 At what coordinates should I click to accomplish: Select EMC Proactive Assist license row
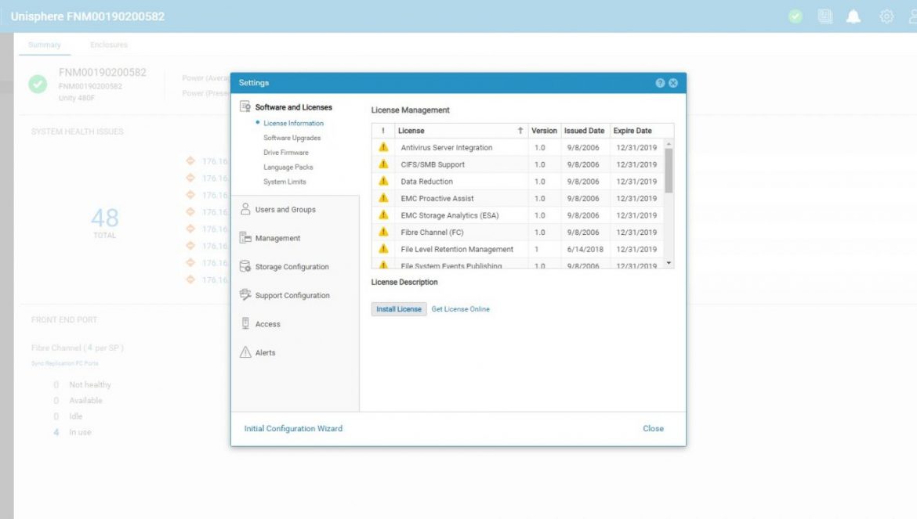pos(518,199)
